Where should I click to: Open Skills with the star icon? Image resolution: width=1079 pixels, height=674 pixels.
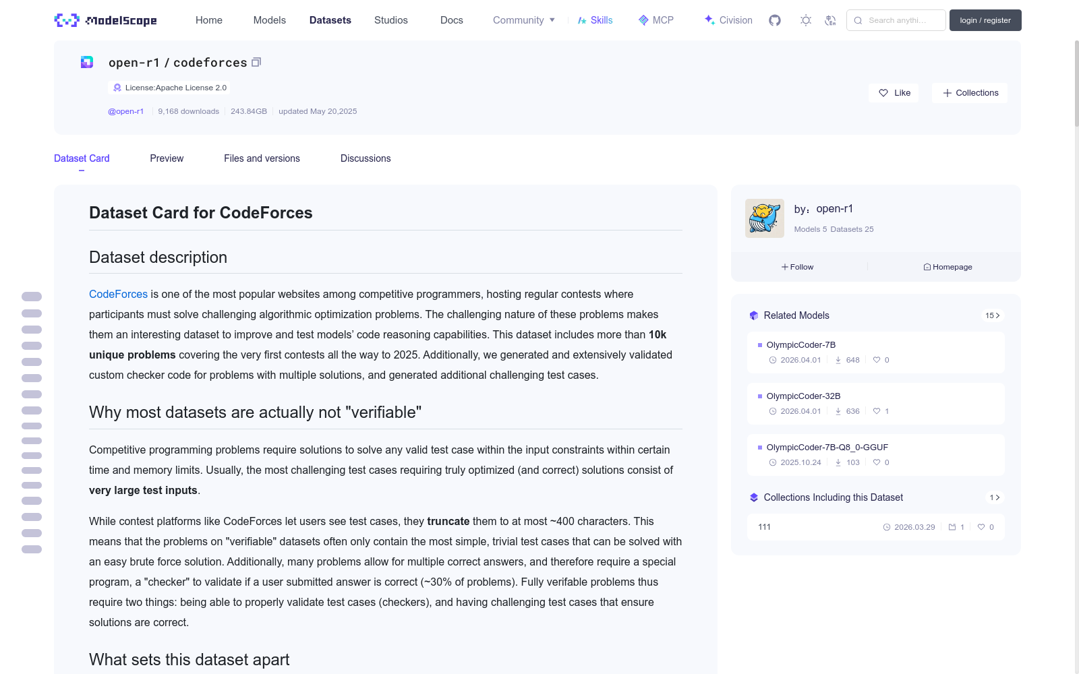pos(595,20)
